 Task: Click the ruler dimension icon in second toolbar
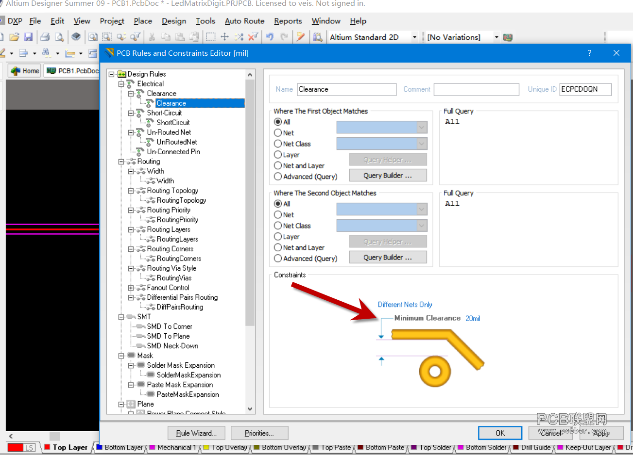(x=70, y=53)
